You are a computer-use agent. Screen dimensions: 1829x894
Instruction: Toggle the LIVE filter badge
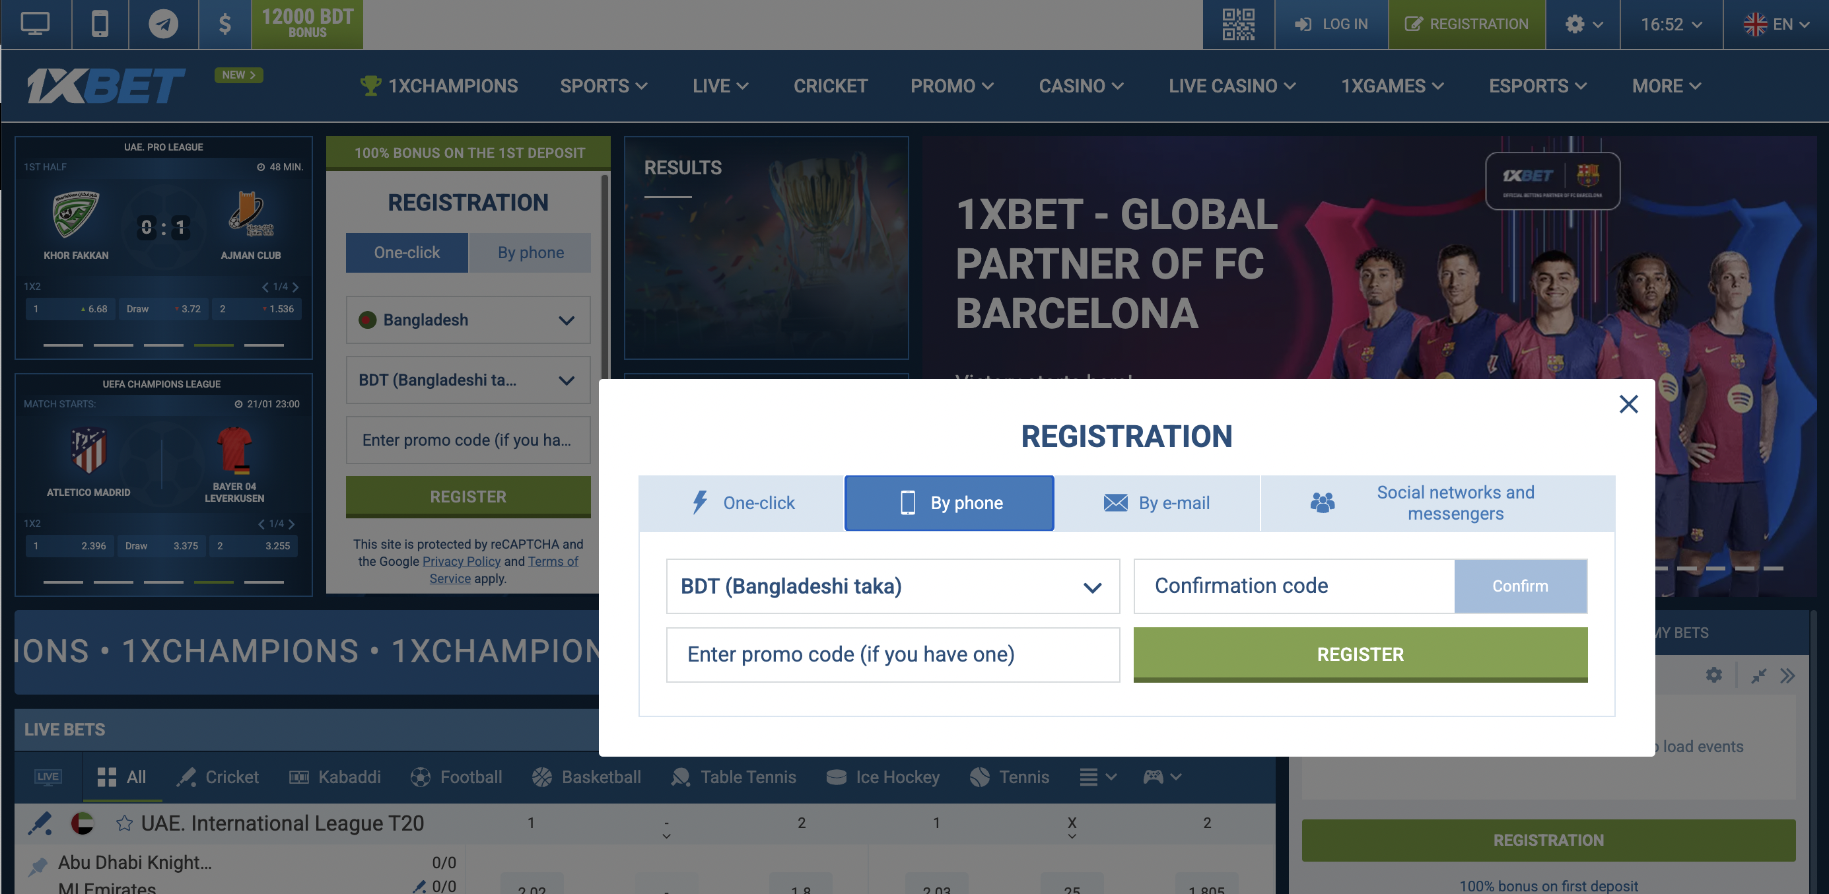pos(48,777)
